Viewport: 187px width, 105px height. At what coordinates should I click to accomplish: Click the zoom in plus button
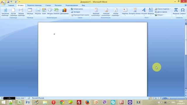point(185,98)
